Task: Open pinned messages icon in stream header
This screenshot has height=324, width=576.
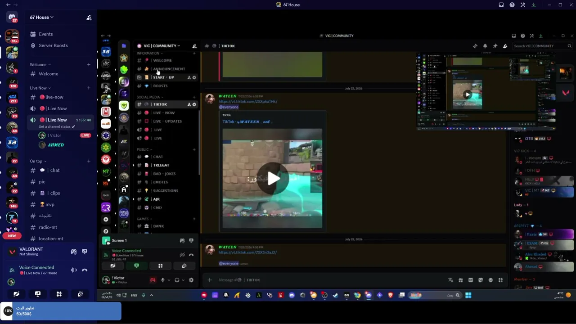Action: pos(495,46)
